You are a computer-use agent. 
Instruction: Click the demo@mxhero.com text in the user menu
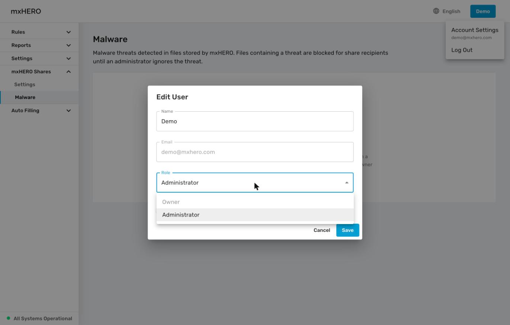click(471, 37)
